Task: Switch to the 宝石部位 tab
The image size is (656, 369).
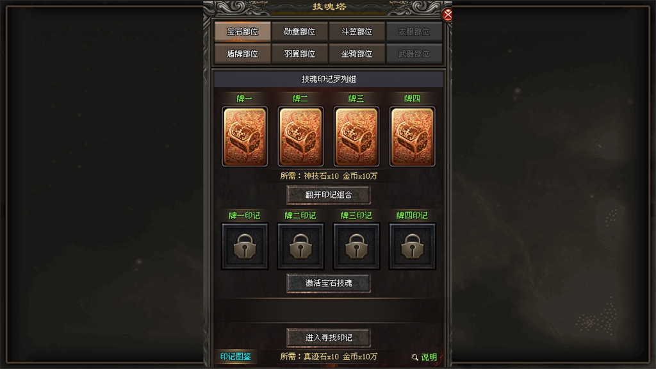Action: click(x=243, y=32)
